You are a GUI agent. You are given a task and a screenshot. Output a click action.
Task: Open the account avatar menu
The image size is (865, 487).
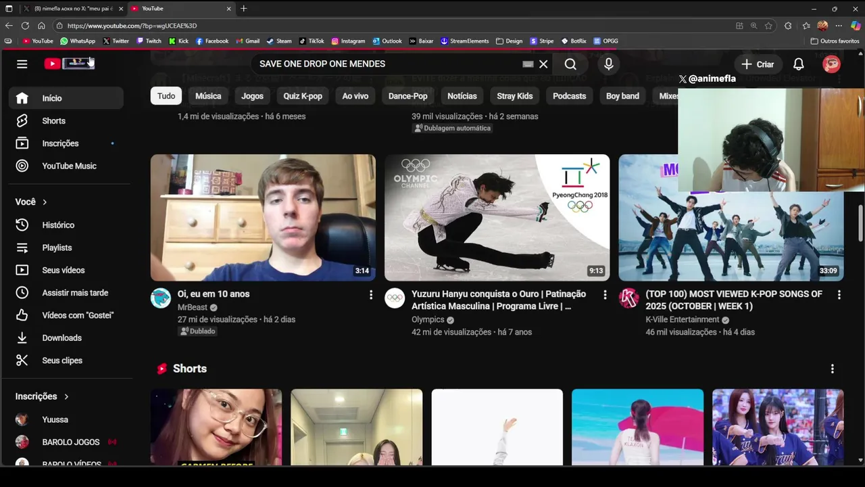(831, 64)
